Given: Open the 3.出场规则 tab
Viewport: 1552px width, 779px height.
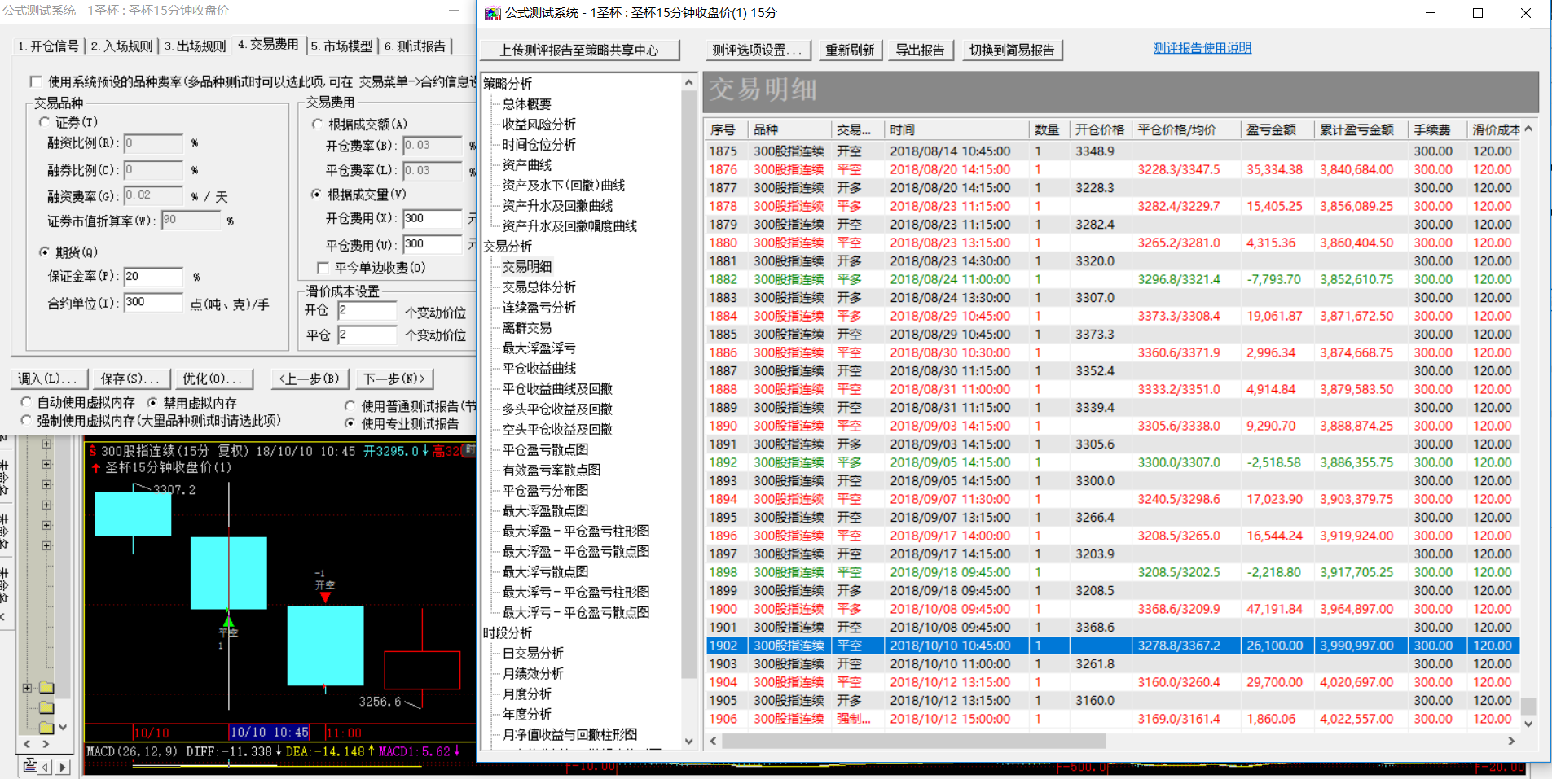Looking at the screenshot, I should pyautogui.click(x=195, y=46).
